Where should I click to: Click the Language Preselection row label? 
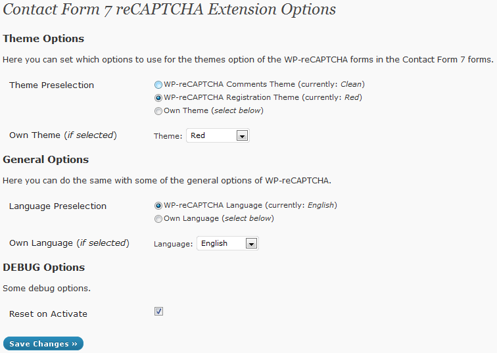(58, 206)
